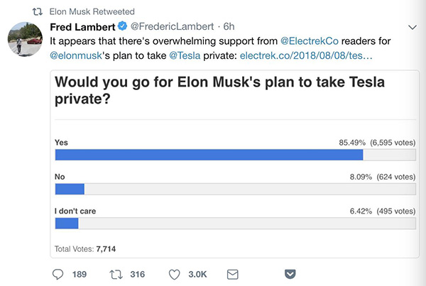
Task: Click the reply speech bubble icon
Action: click(58, 274)
